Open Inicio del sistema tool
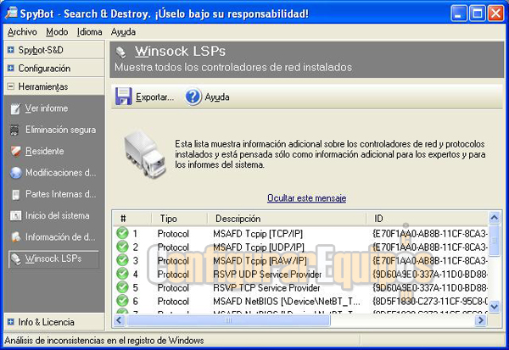509x350 pixels. click(x=58, y=216)
